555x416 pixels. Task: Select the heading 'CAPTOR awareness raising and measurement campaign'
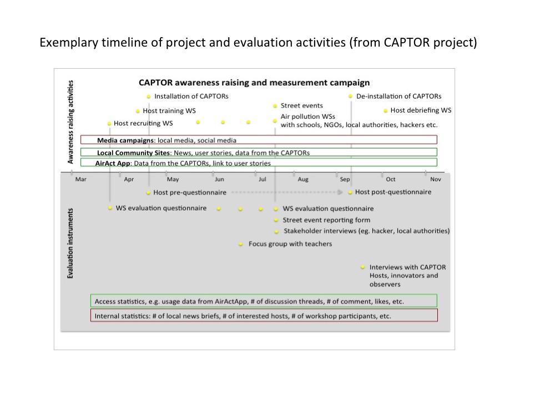click(254, 83)
